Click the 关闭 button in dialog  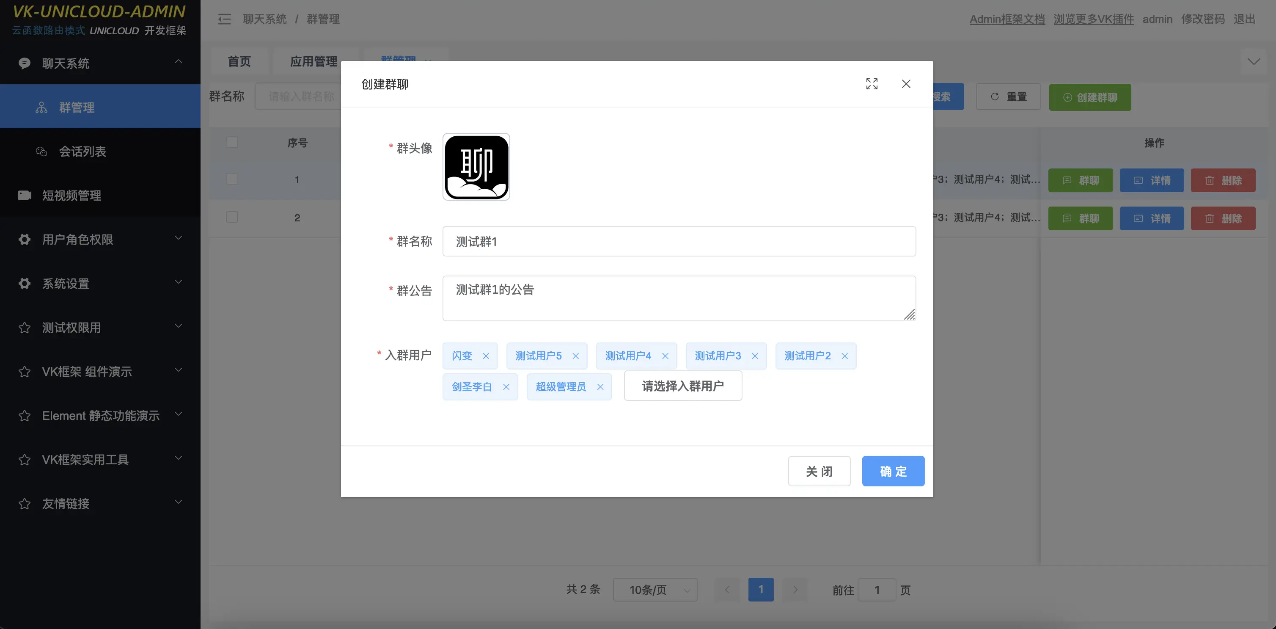point(819,471)
